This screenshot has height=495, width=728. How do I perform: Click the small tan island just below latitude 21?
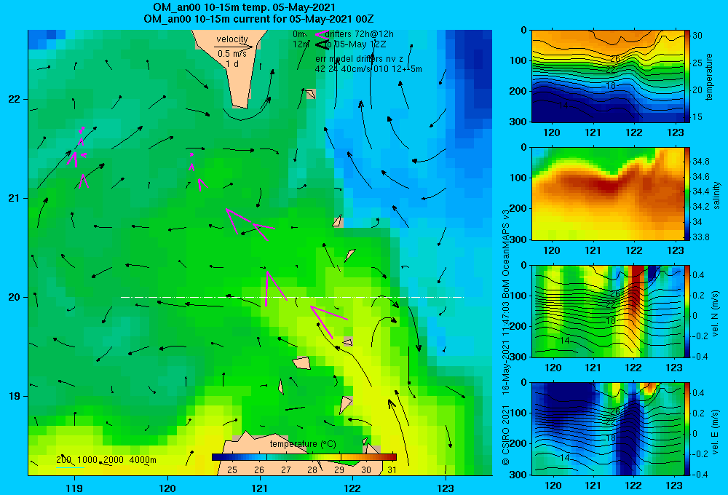(338, 221)
